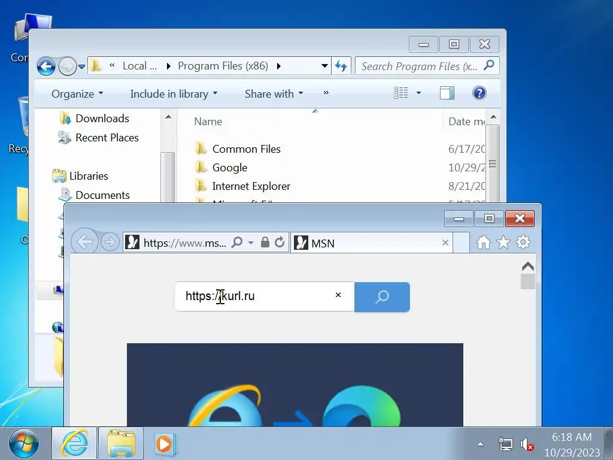Open Explorer Help button
The width and height of the screenshot is (613, 460).
[480, 93]
